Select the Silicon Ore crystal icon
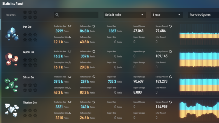This screenshot has width=219, height=123. point(11,84)
